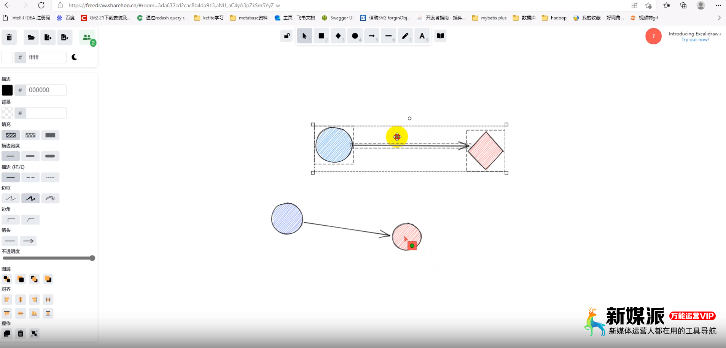Open the Try out now! link
The height and width of the screenshot is (348, 726).
(695, 40)
